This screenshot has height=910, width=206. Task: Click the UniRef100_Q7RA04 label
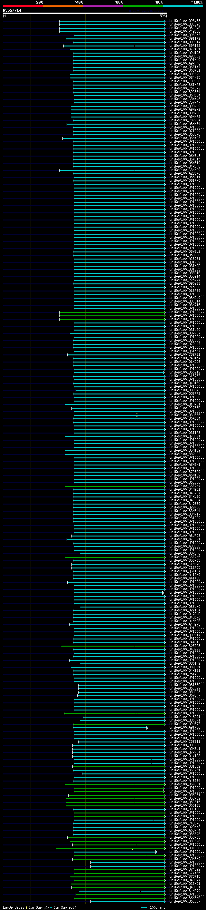point(185,752)
